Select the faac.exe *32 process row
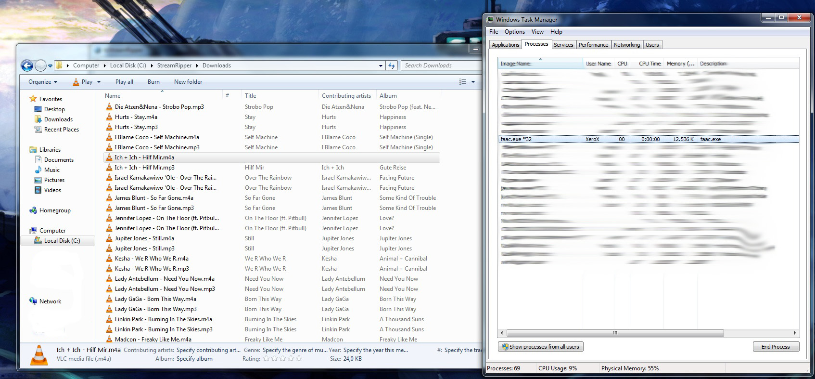Image resolution: width=815 pixels, height=379 pixels. (648, 139)
